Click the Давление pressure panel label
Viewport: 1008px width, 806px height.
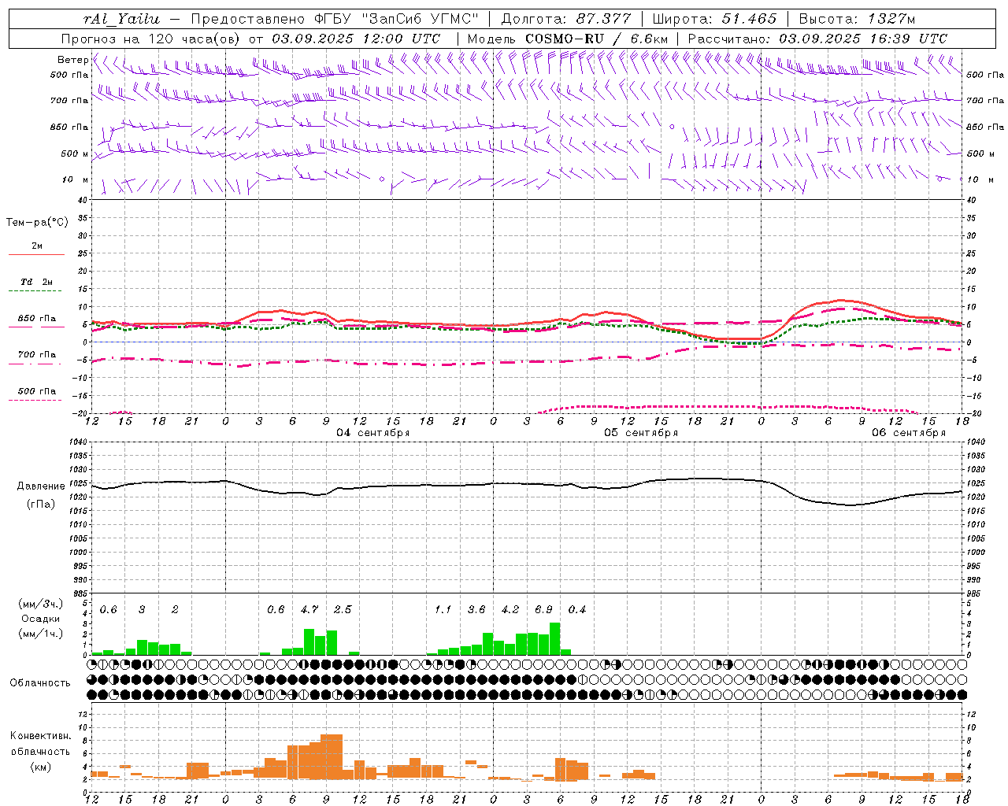(41, 486)
